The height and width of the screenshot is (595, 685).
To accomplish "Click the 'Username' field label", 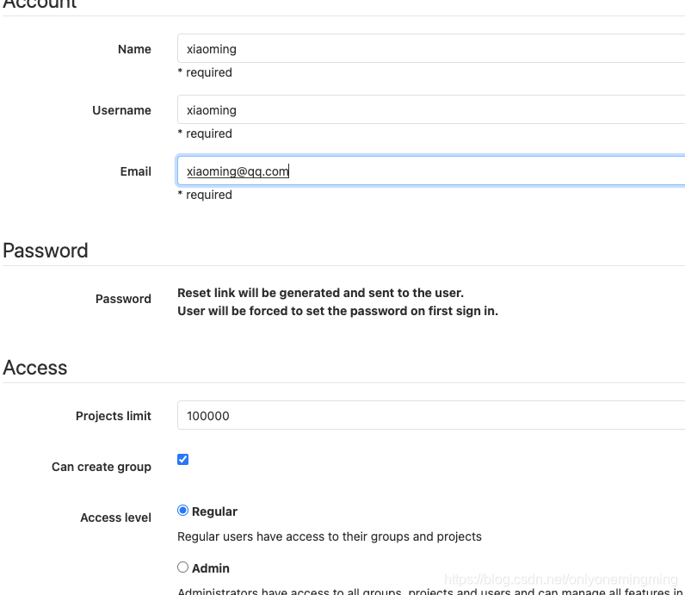I will [x=121, y=110].
